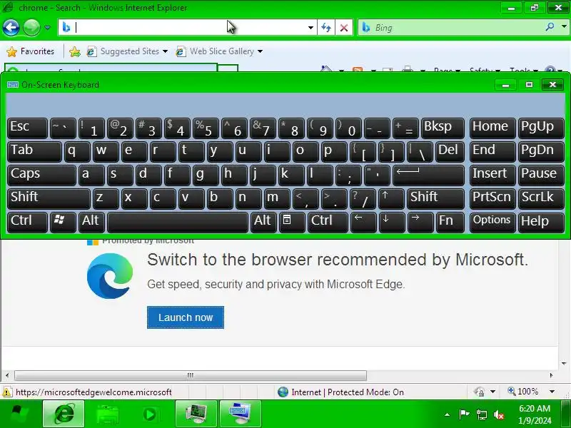Click the Del key on keyboard
Image resolution: width=571 pixels, height=428 pixels.
click(450, 152)
